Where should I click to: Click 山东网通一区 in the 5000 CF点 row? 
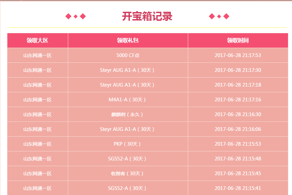37,55
